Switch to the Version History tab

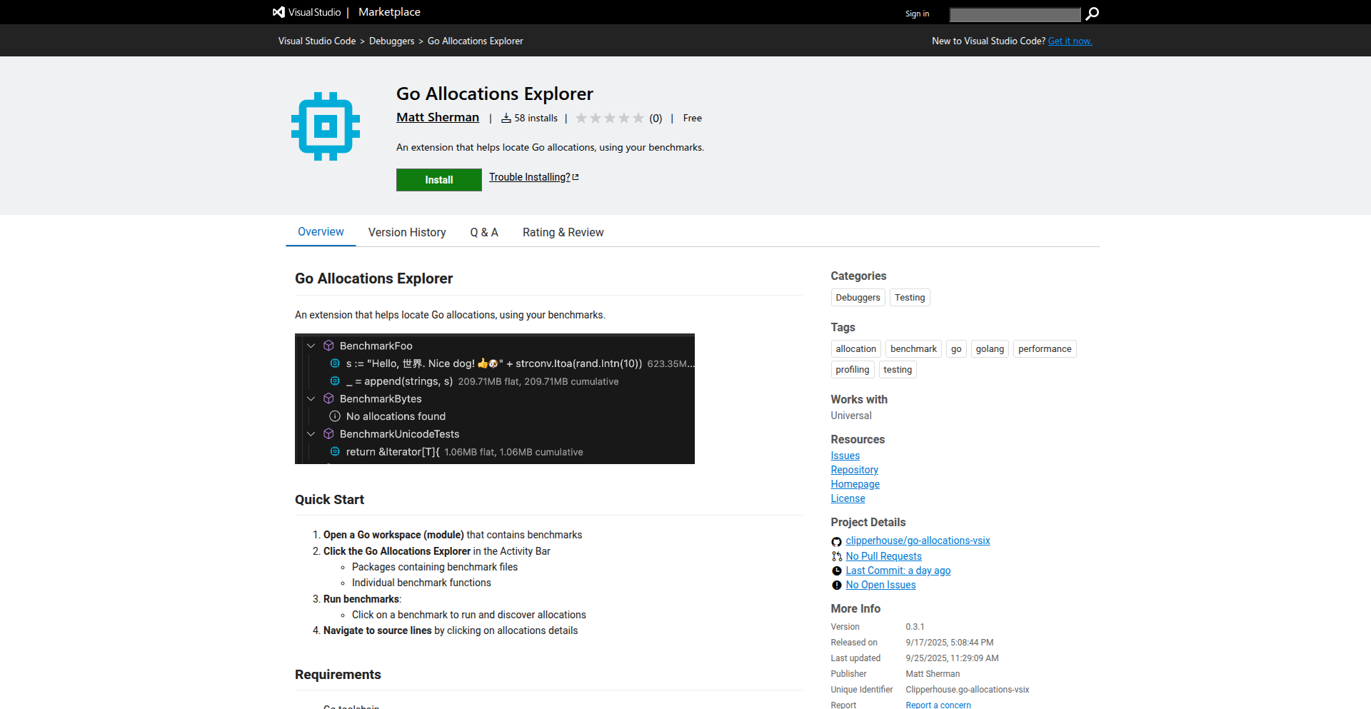click(407, 232)
